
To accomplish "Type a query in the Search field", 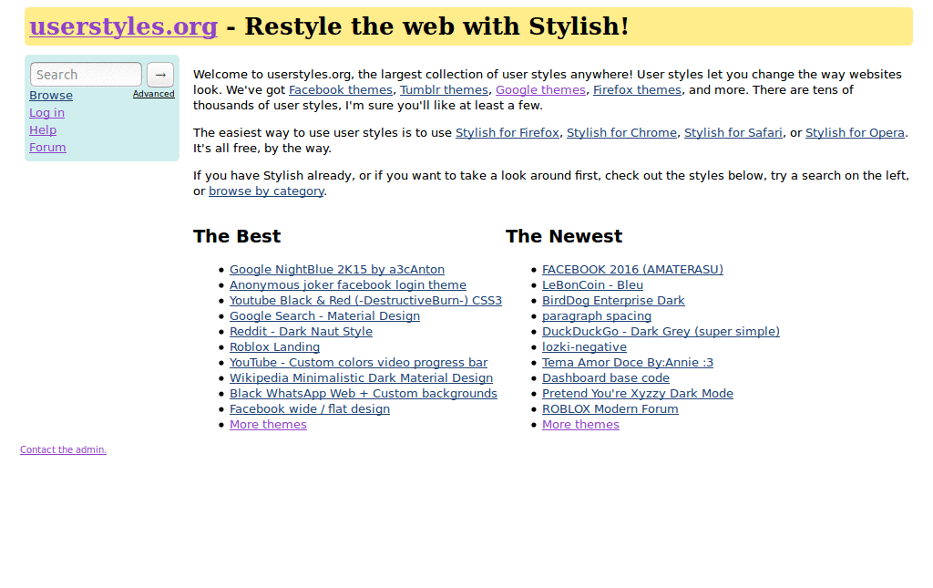I will coord(85,74).
